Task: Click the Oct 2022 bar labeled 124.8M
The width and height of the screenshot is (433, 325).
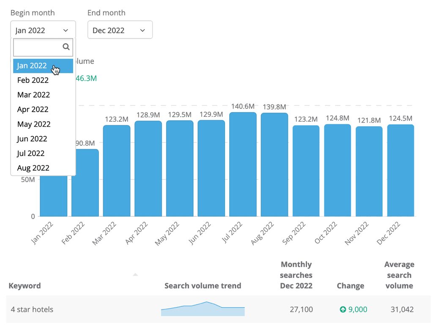Action: [337, 170]
